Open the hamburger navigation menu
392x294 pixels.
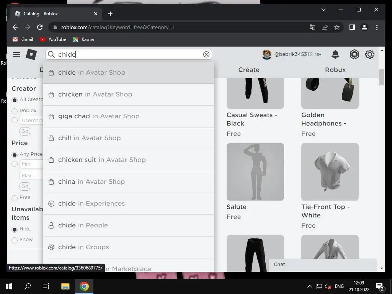[x=16, y=54]
